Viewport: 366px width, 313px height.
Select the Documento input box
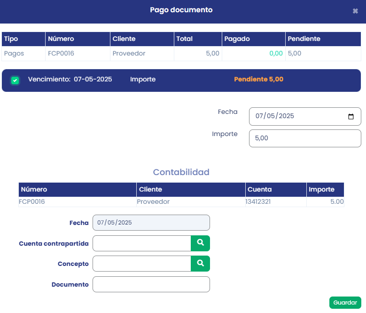(x=151, y=284)
